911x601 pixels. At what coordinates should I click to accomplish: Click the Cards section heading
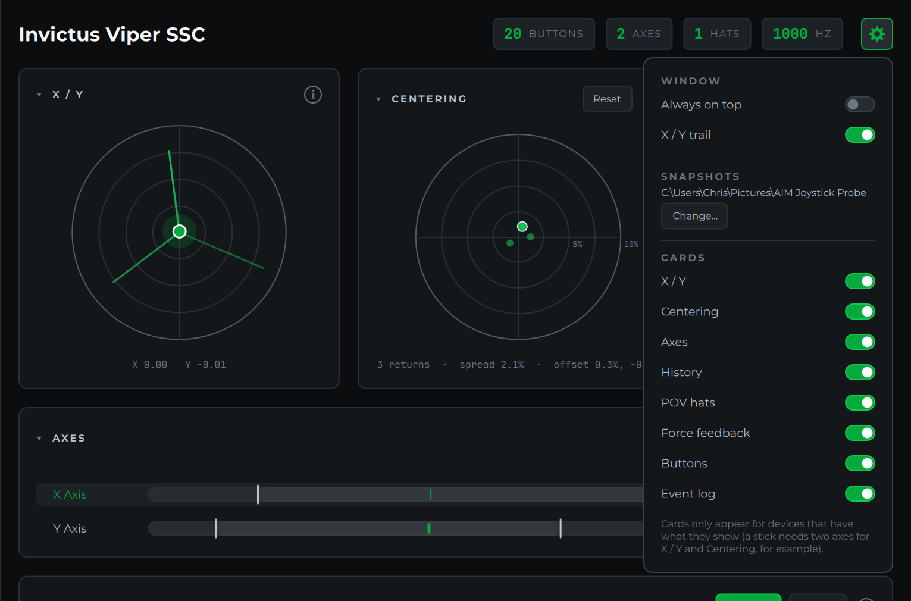(683, 258)
